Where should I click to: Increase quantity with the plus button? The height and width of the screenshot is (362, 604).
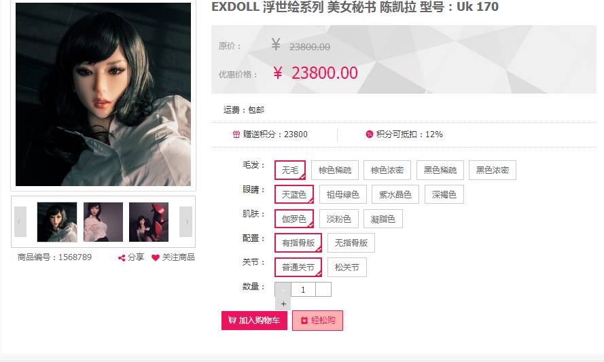(x=283, y=304)
